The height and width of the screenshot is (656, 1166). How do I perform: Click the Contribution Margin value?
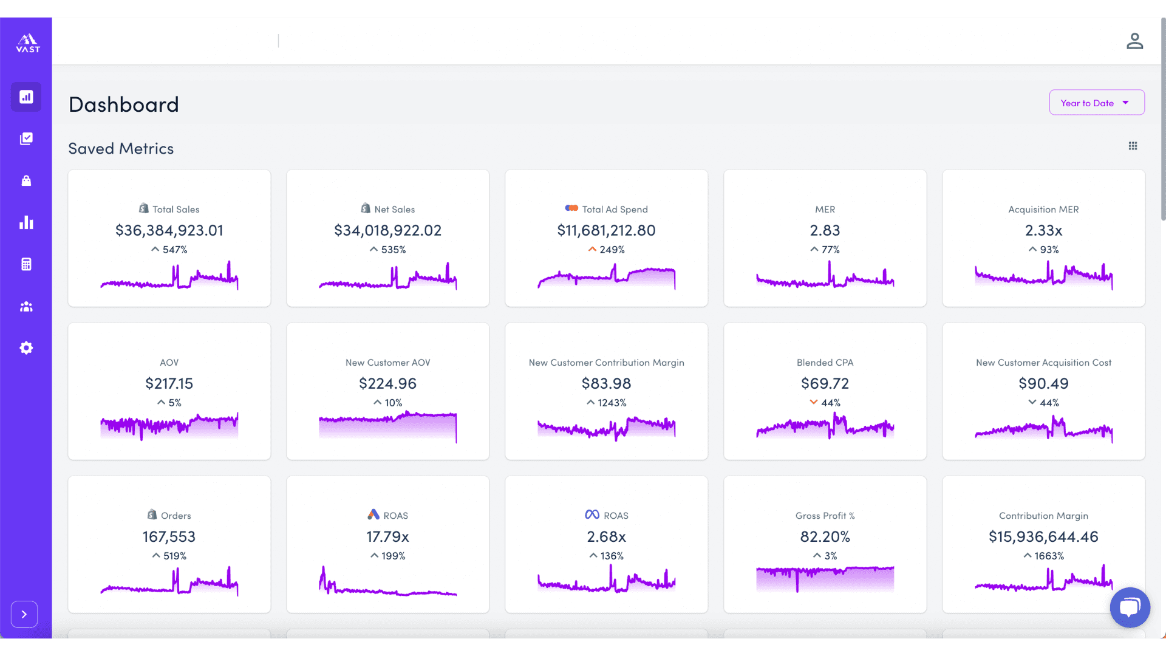pyautogui.click(x=1043, y=537)
